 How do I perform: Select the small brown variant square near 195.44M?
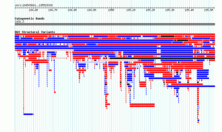click(198, 112)
